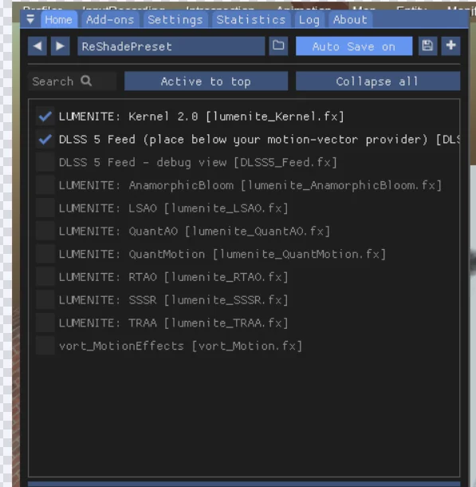Screen dimensions: 476x487
Task: Open the Statistics tab
Action: pos(251,20)
